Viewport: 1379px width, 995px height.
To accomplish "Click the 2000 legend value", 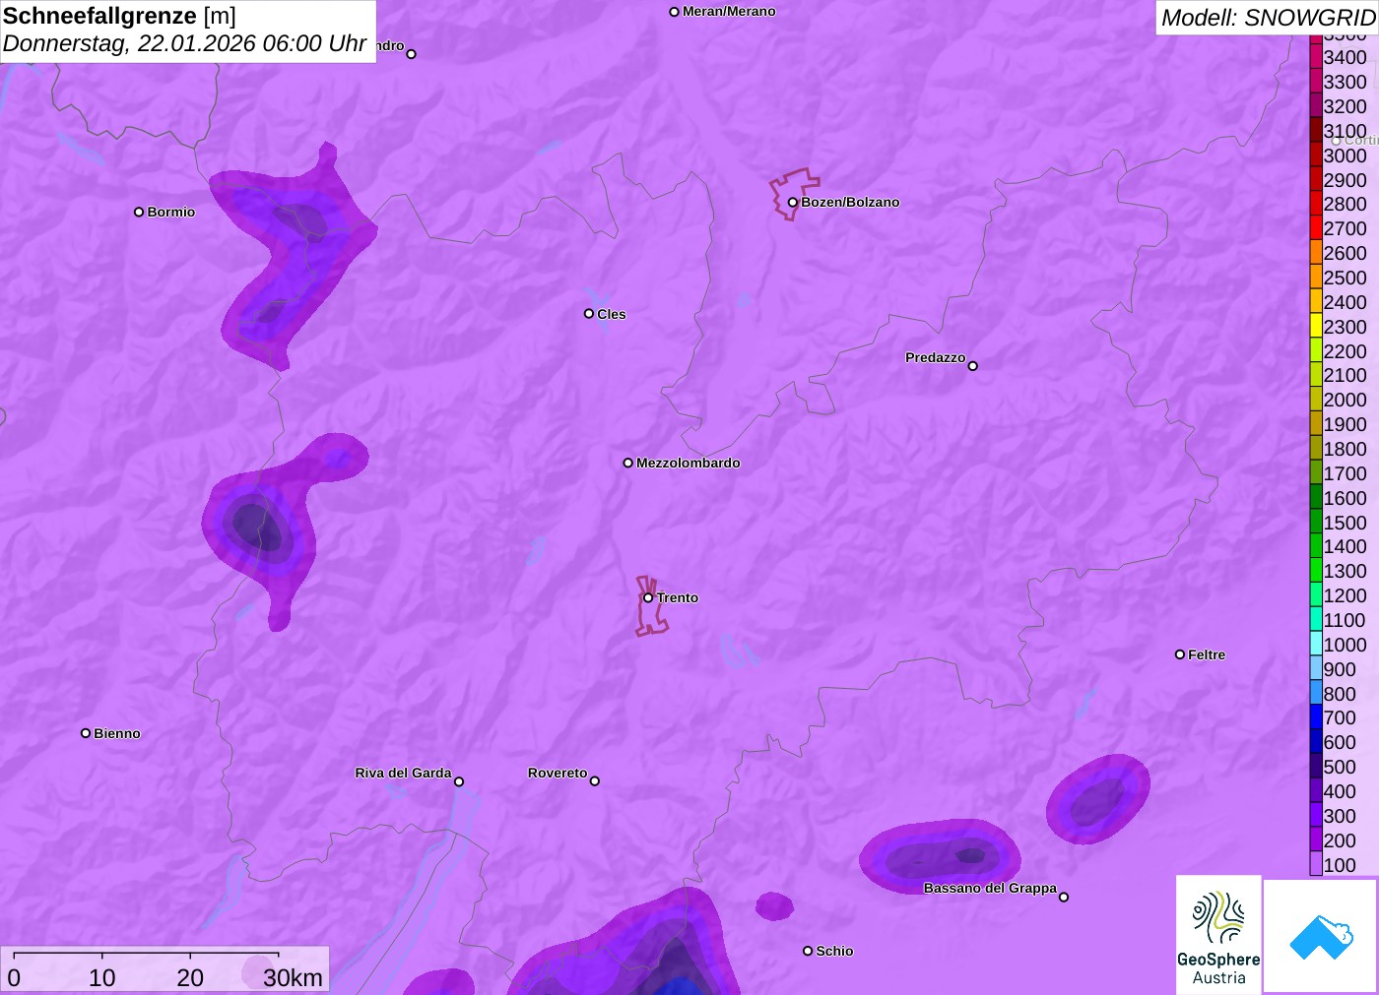I will click(1346, 400).
